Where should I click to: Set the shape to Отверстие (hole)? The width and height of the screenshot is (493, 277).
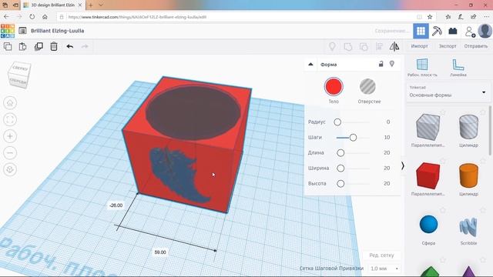click(x=367, y=87)
